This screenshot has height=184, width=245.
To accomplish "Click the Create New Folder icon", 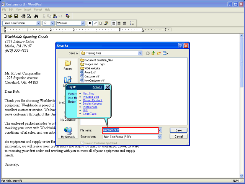I will (x=159, y=53).
